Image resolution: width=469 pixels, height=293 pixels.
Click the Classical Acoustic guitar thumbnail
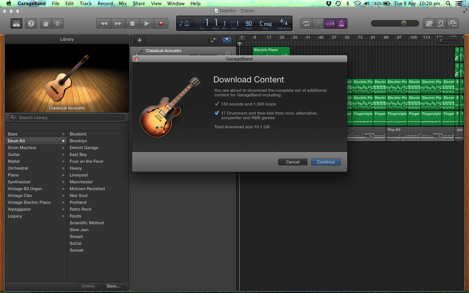coord(67,78)
